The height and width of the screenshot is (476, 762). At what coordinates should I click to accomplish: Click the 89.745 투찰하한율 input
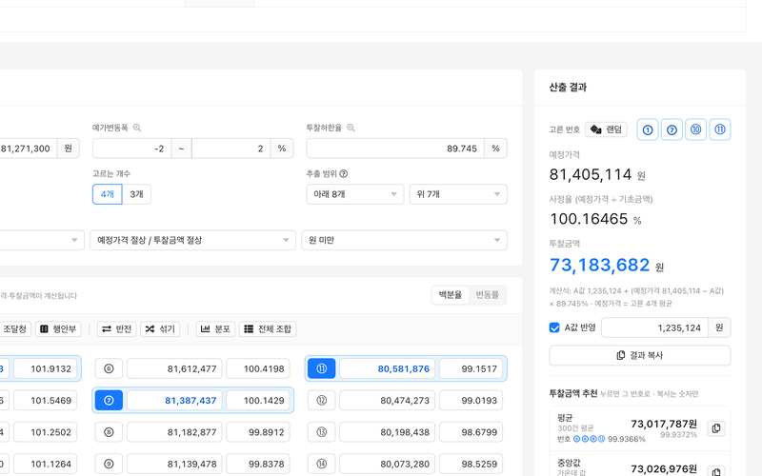395,149
